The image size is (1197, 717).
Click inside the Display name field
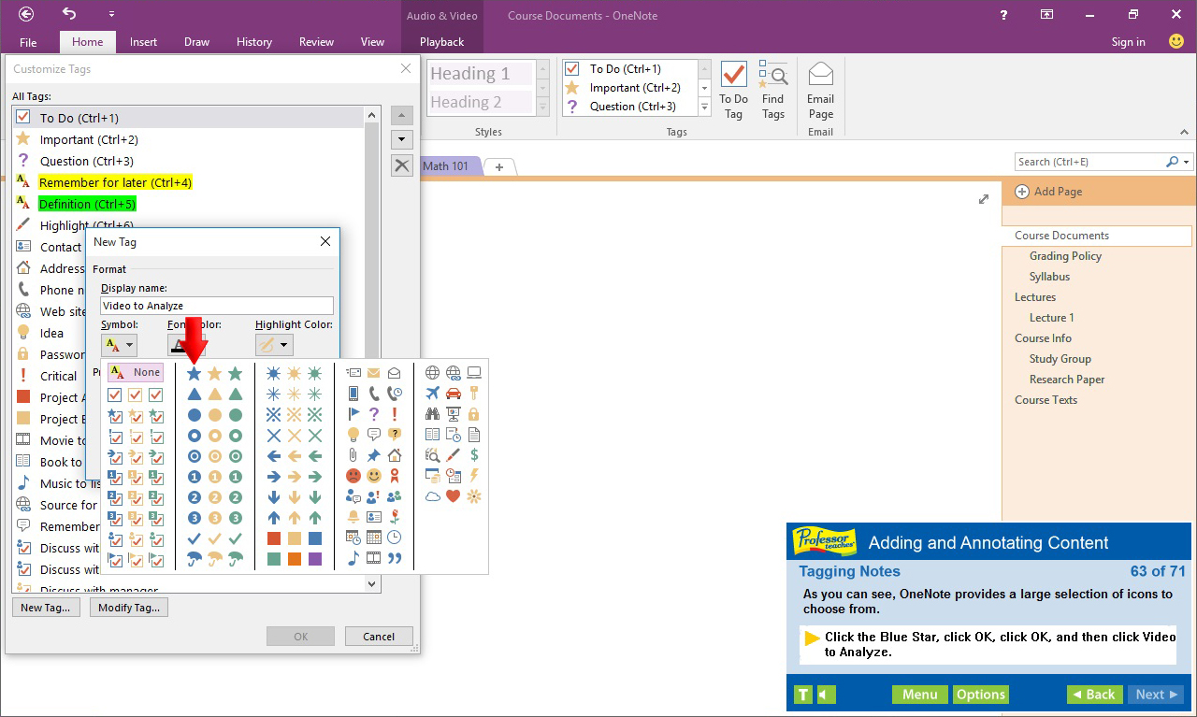tap(216, 305)
